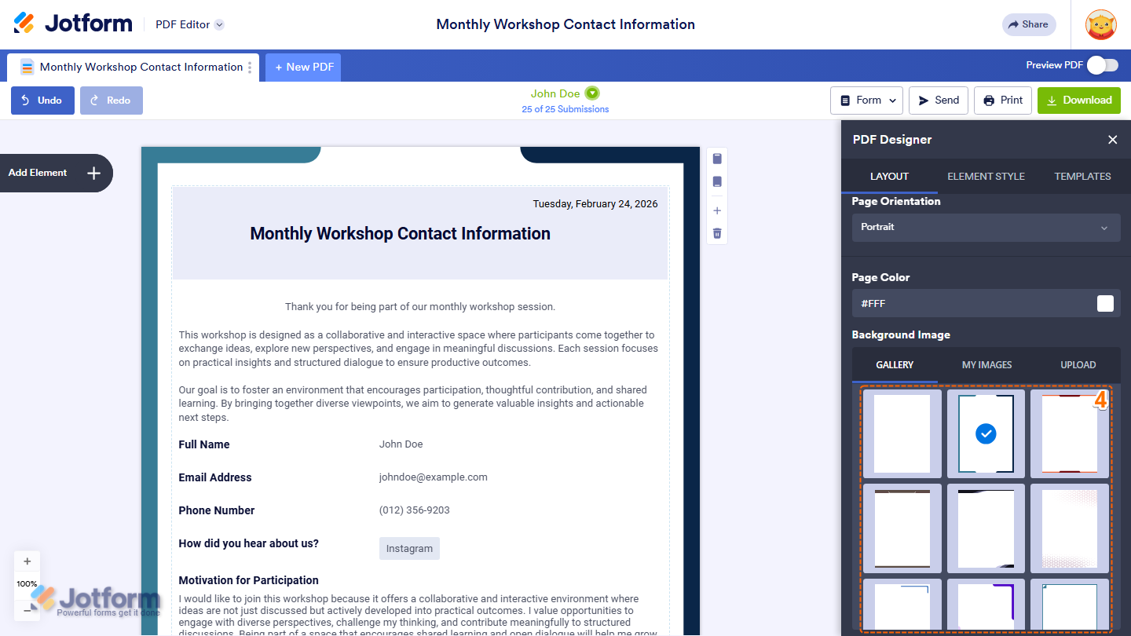Click the Jotform logo in the header
The image size is (1131, 636).
click(73, 24)
